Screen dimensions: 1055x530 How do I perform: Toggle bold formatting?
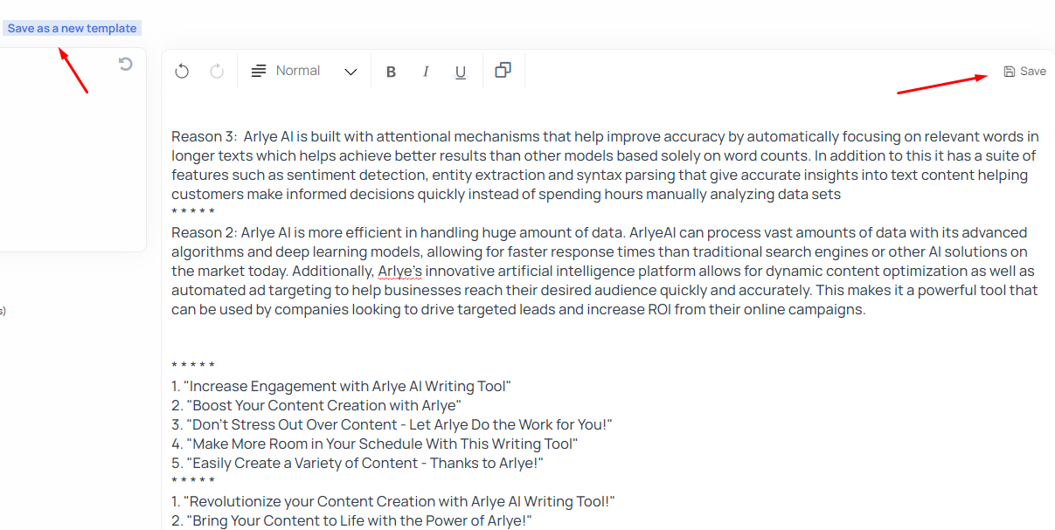tap(391, 72)
